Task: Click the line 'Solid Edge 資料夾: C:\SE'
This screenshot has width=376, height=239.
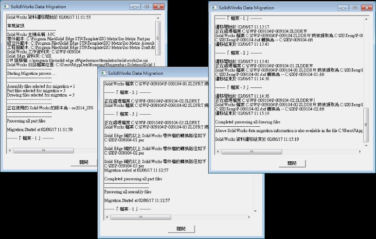Action: click(29, 56)
